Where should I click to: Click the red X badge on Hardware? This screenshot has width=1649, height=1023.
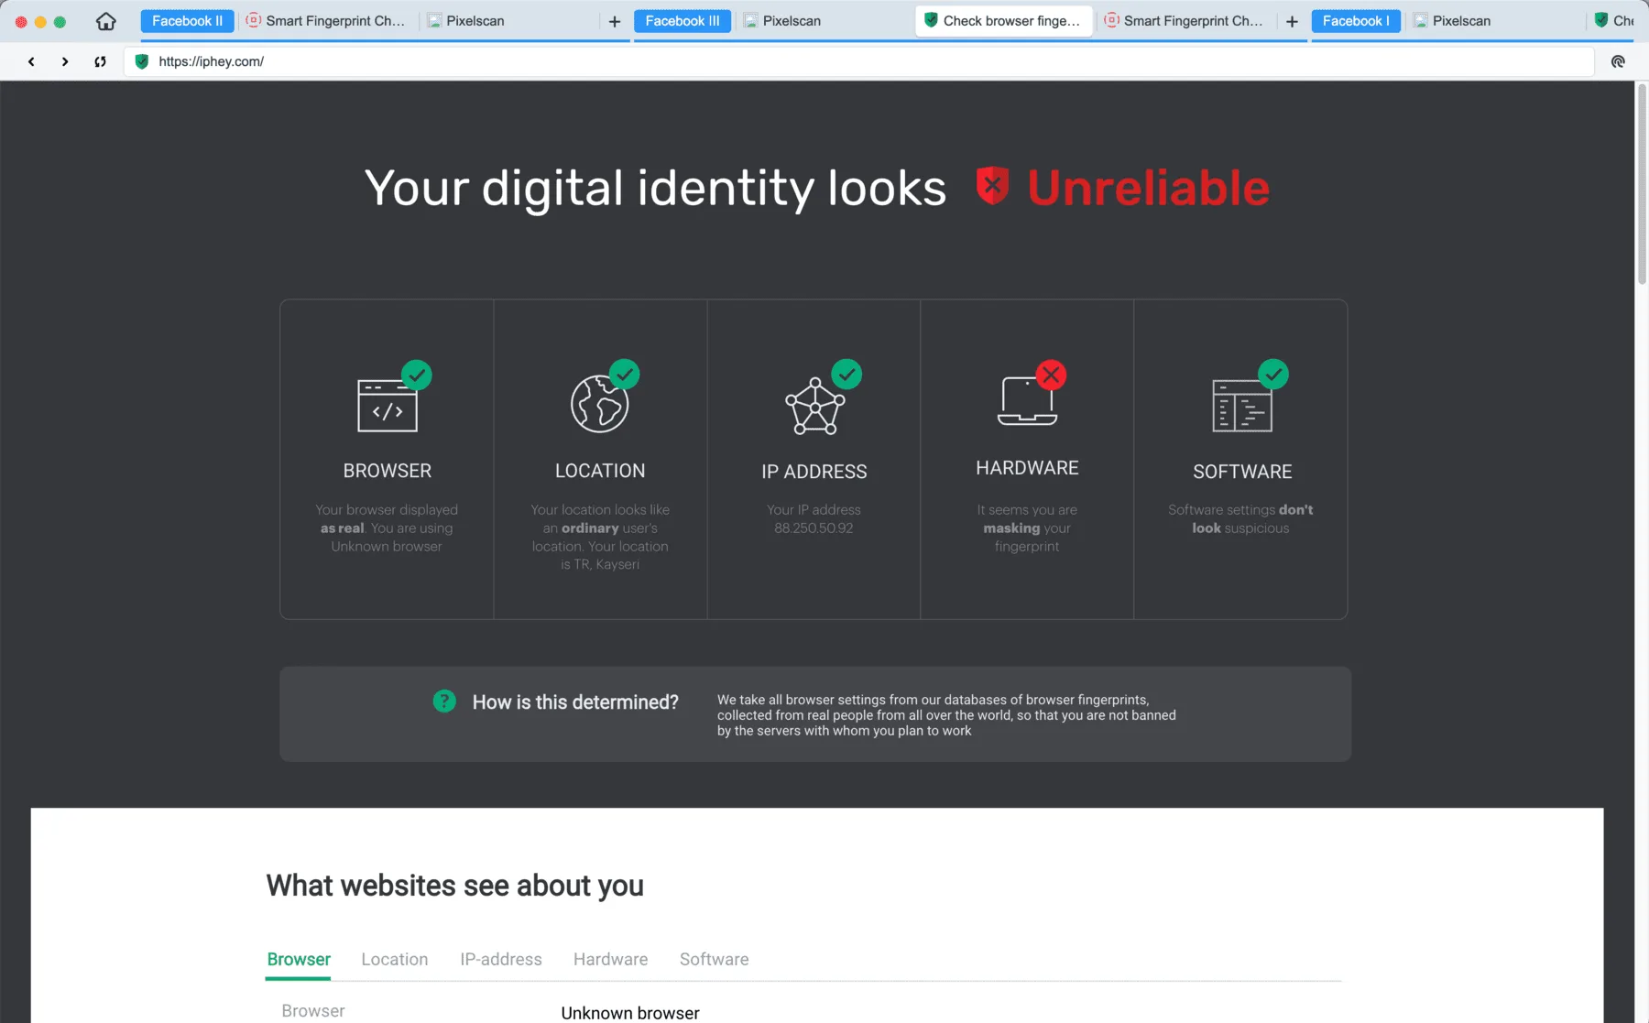1051,375
